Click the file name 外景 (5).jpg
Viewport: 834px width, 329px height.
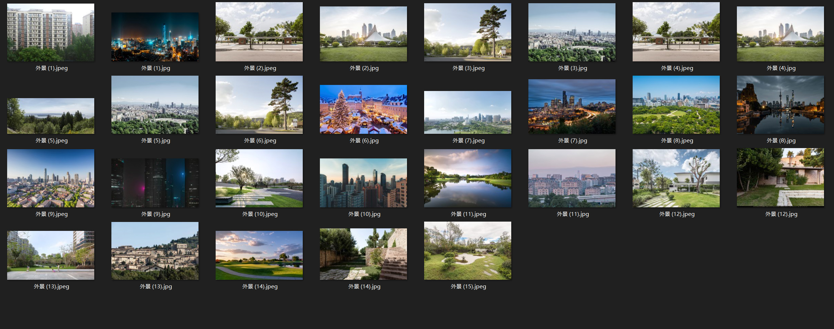pos(156,141)
